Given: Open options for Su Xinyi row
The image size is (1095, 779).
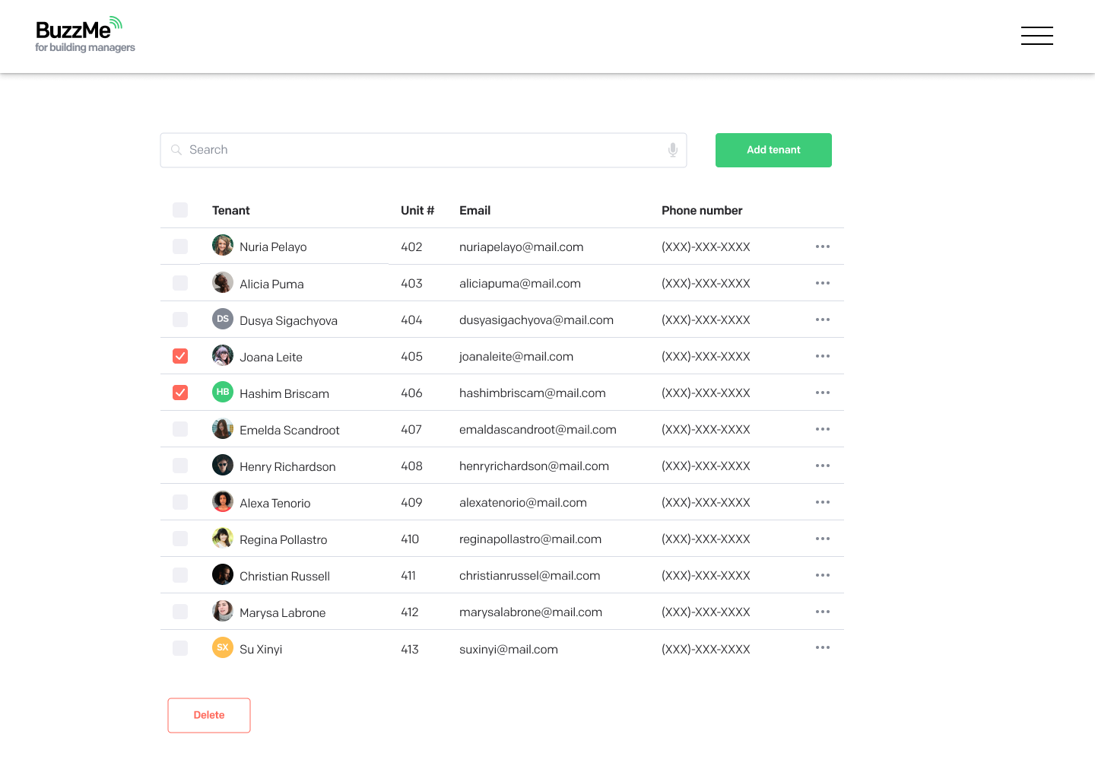Looking at the screenshot, I should pyautogui.click(x=823, y=647).
